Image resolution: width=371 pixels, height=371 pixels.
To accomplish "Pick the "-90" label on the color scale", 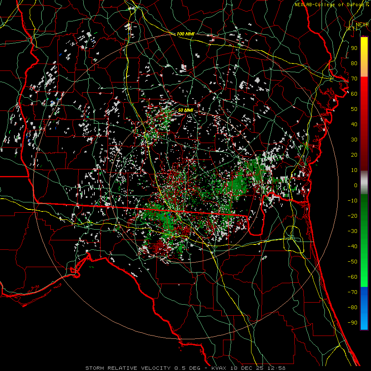I will 352,323.
